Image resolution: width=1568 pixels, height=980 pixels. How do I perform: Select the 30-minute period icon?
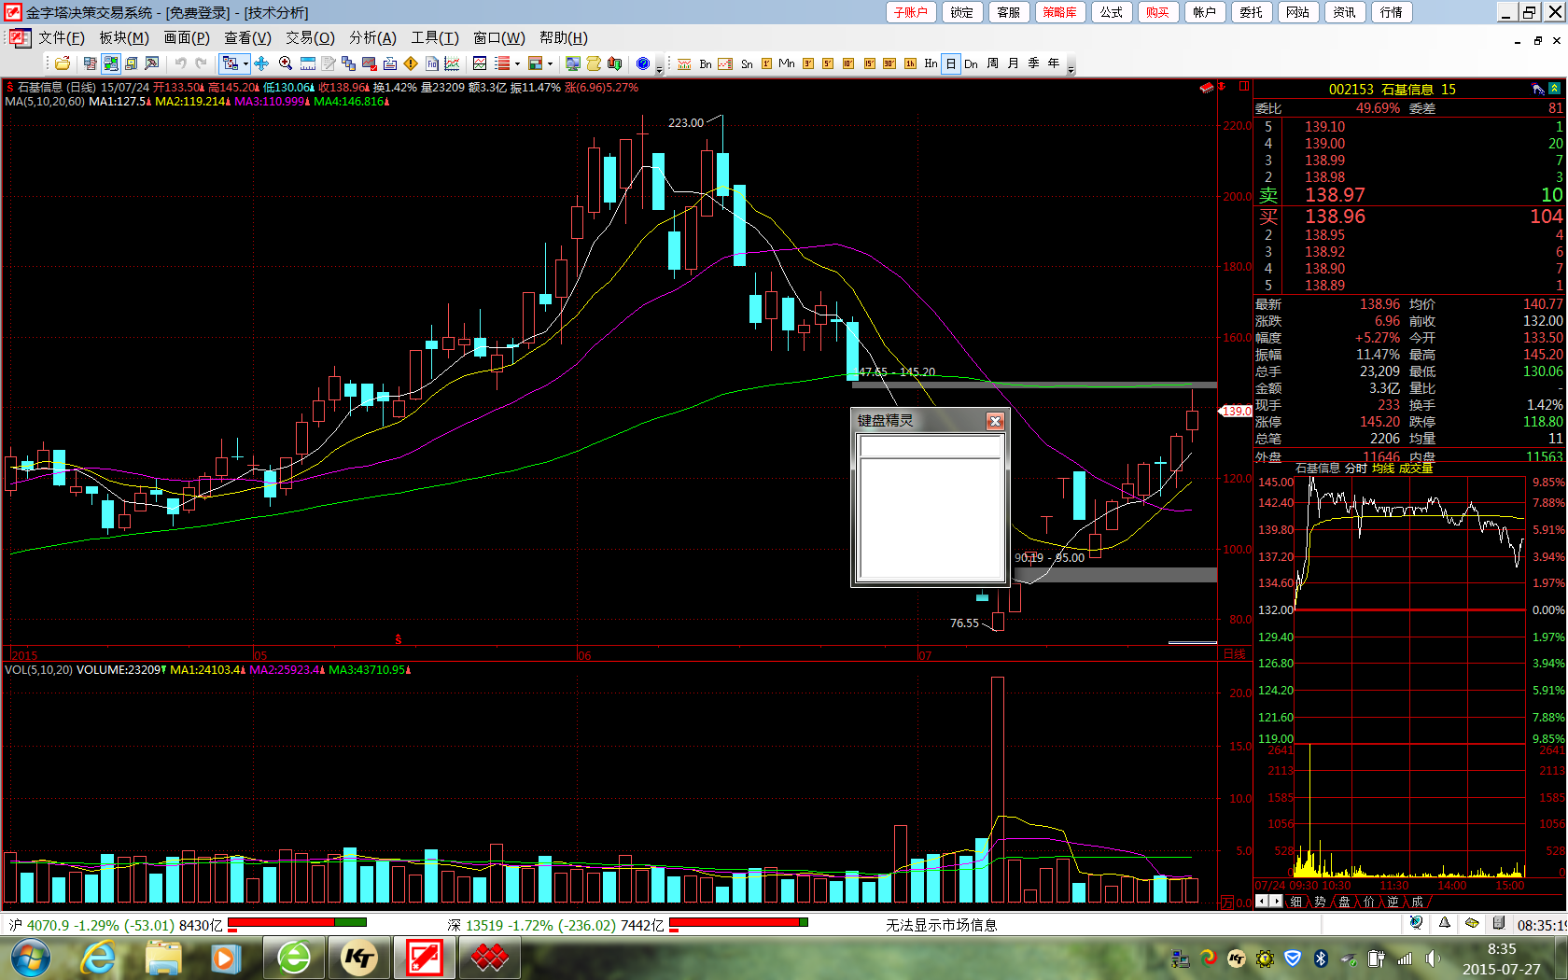889,63
